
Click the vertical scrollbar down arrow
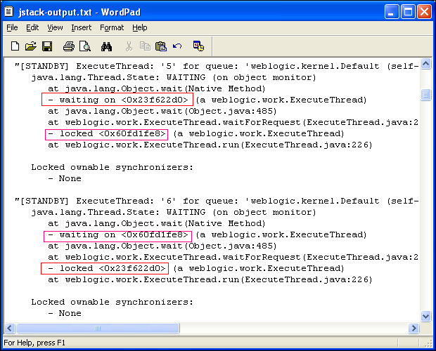point(425,316)
